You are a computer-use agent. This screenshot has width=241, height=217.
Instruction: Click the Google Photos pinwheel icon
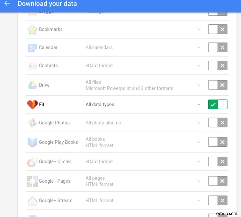pos(32,123)
